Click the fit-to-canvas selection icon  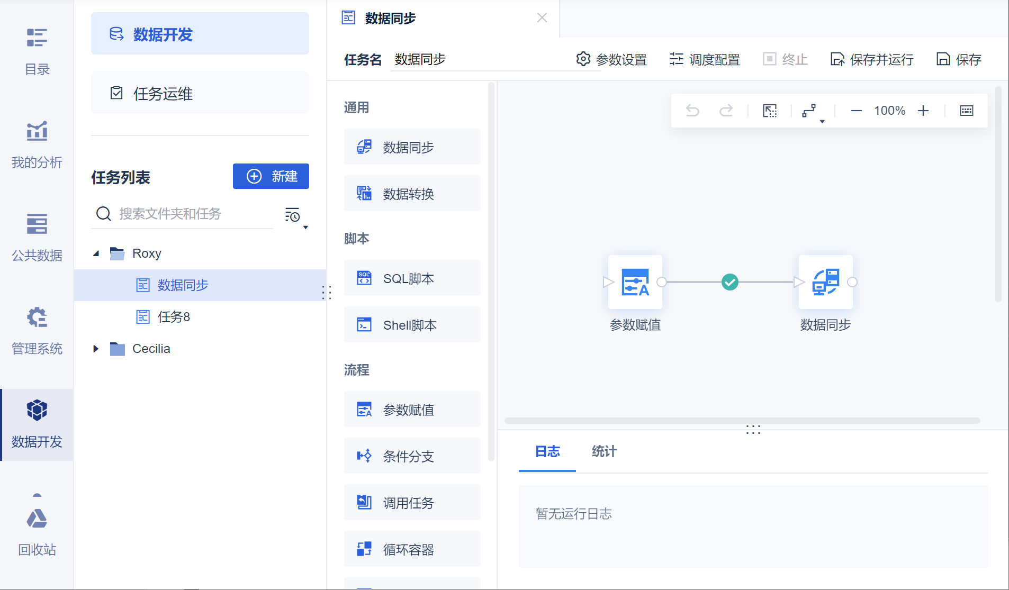click(770, 111)
